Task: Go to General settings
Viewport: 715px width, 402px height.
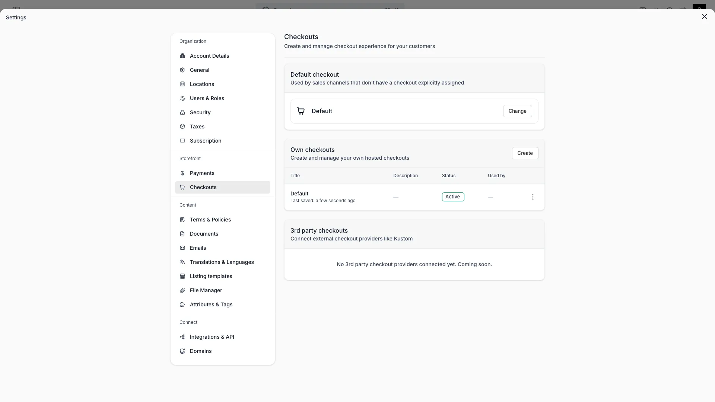Action: point(223,70)
